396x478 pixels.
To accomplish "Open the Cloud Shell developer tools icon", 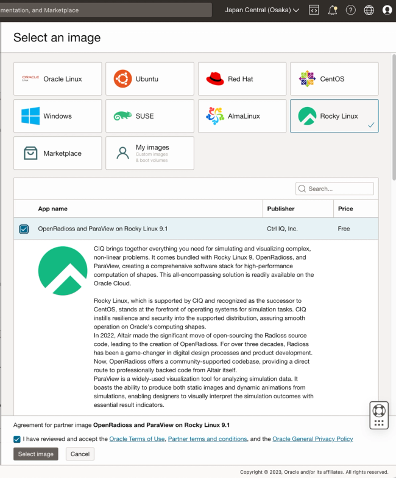I will coord(314,10).
